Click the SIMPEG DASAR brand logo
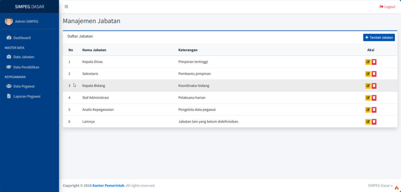Image resolution: width=401 pixels, height=192 pixels. (x=29, y=7)
